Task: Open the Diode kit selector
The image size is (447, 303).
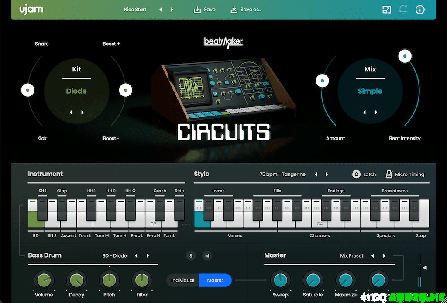Action: pos(76,91)
